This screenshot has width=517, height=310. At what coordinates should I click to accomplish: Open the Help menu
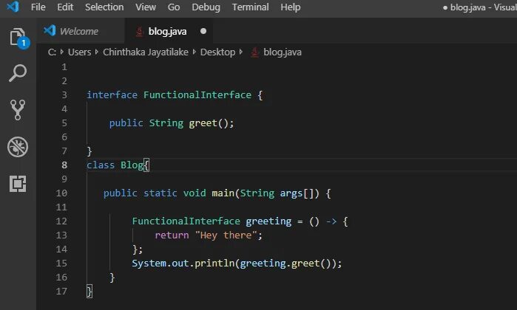(291, 7)
